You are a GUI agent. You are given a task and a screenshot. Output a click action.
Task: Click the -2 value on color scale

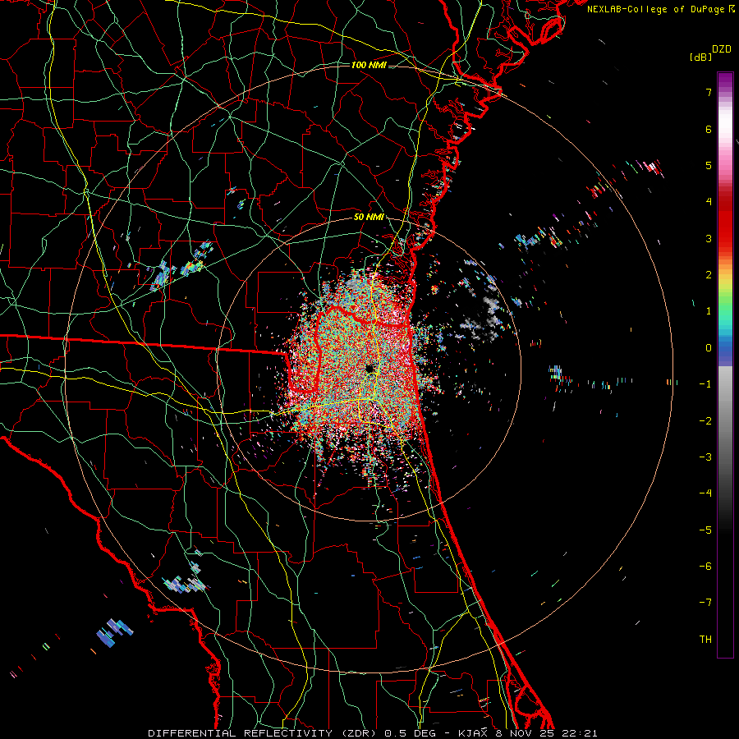(x=705, y=421)
